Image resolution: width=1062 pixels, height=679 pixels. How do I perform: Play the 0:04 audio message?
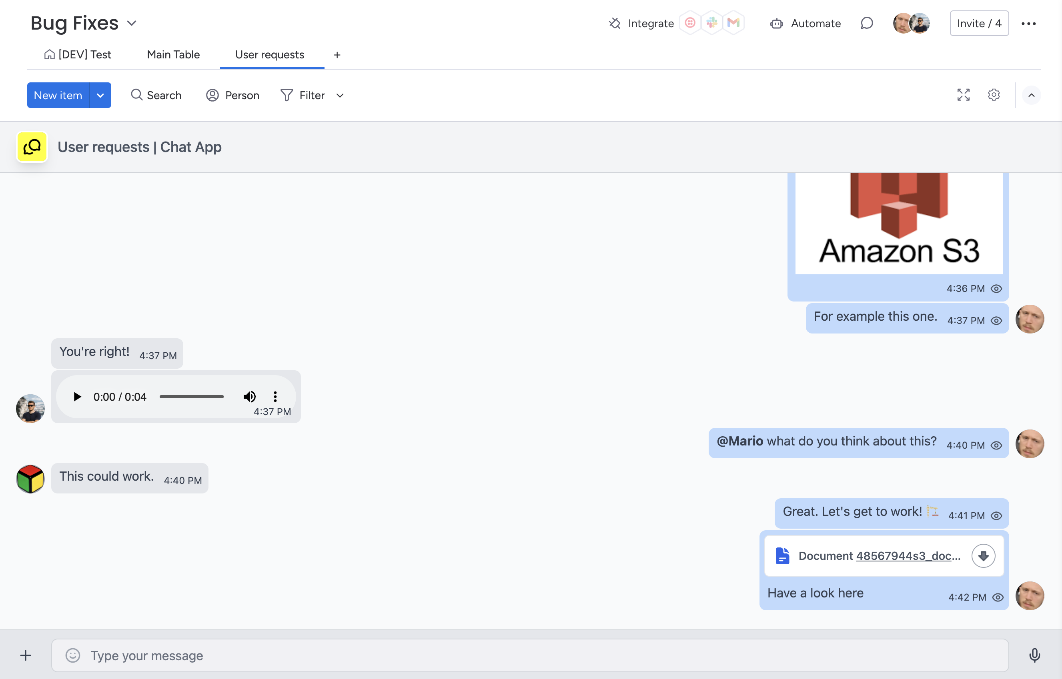click(x=77, y=397)
